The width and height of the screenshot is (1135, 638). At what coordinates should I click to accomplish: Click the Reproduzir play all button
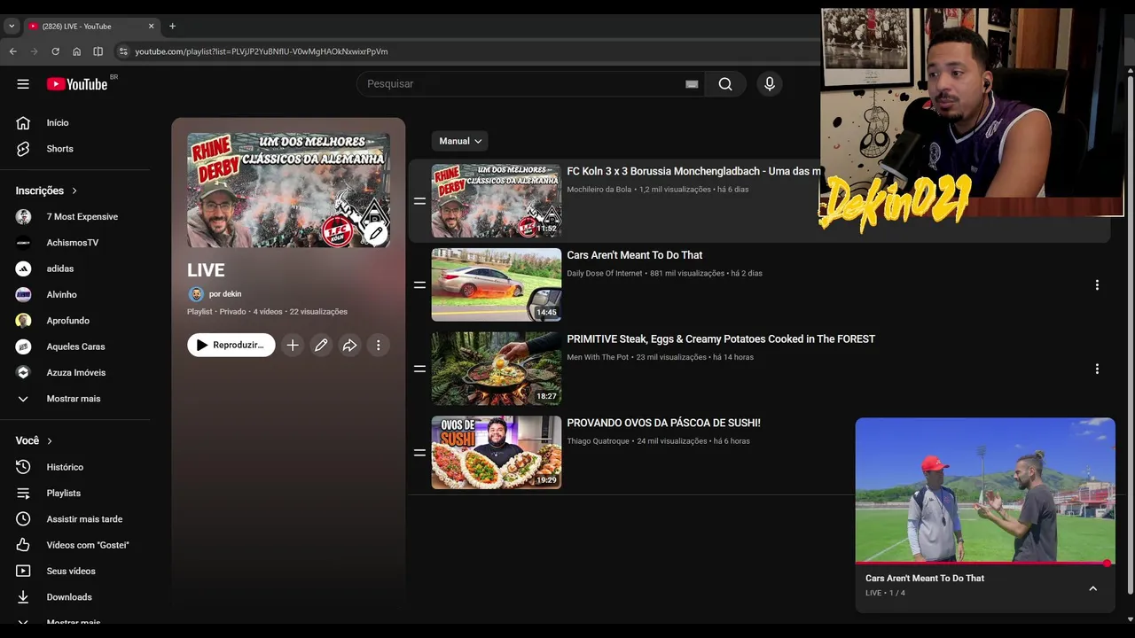coord(231,346)
